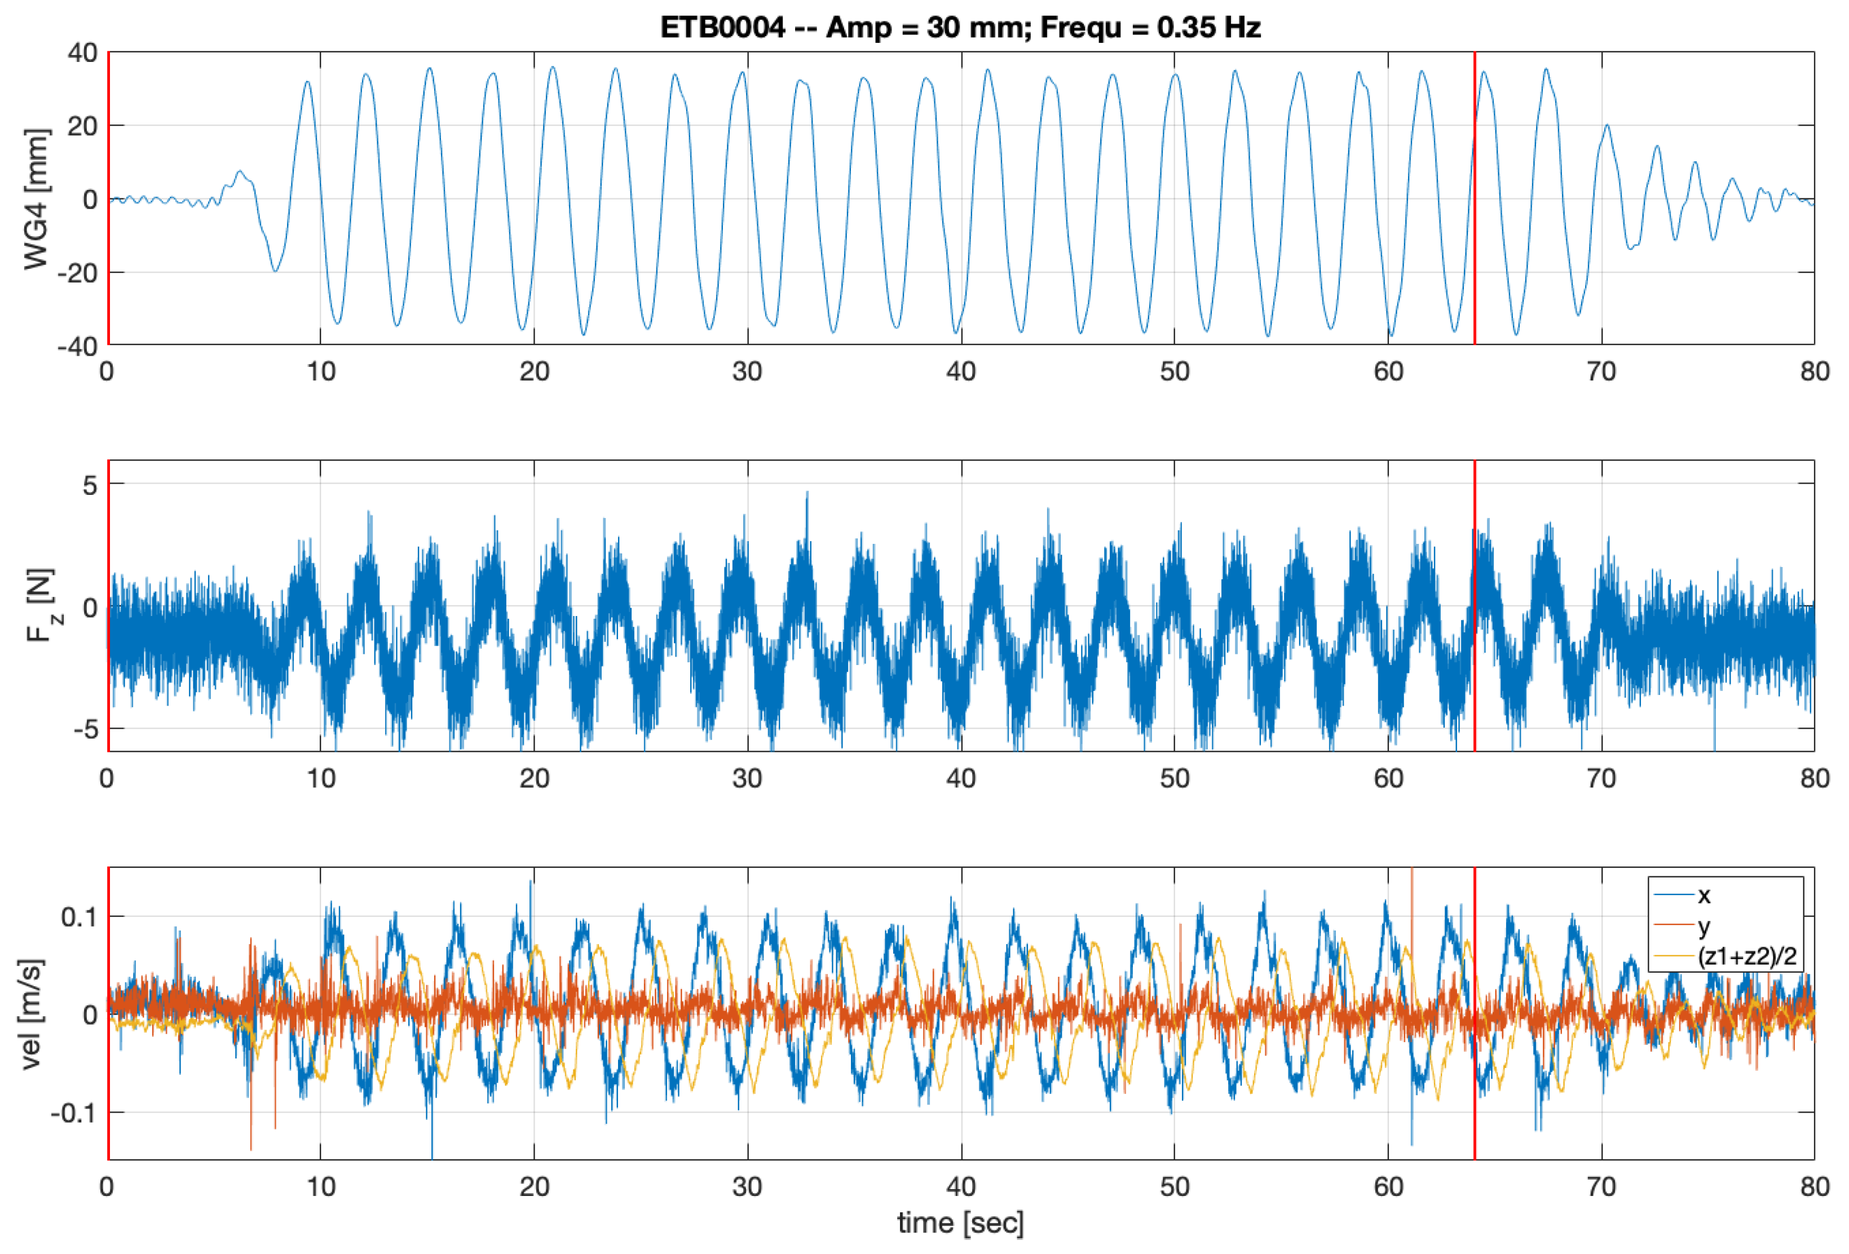Click the "80" x-axis tick under the vel plot
Viewport: 1849px width, 1254px height.
pyautogui.click(x=1815, y=1186)
